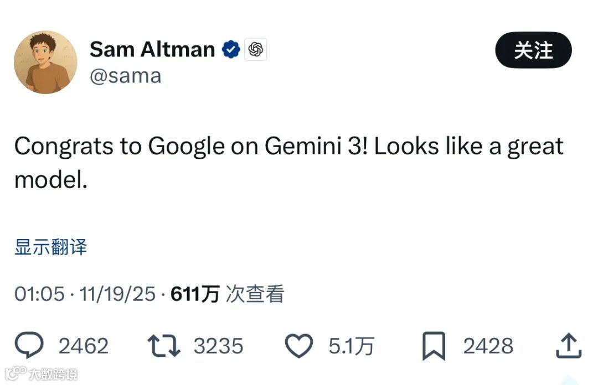
Task: Click the 01:05 post timestamp
Action: point(39,294)
